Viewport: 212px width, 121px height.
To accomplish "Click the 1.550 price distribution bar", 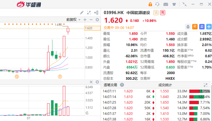I will pos(200,91).
